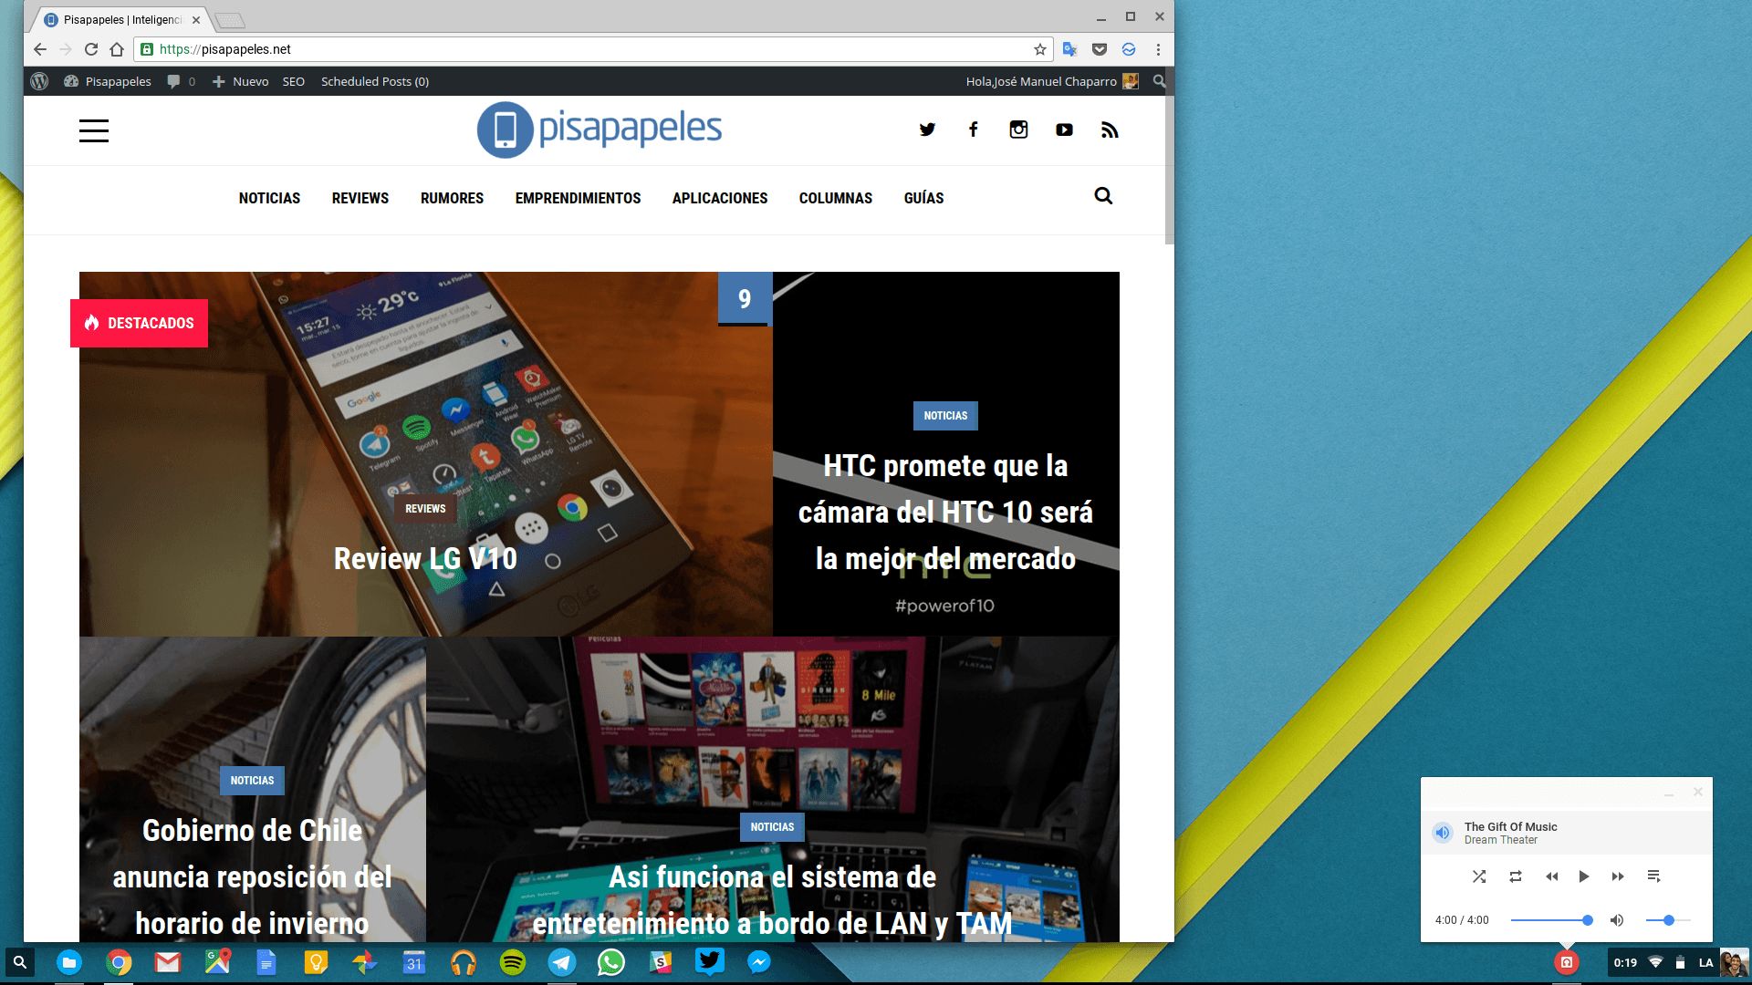
Task: Open comments bubble in WordPress admin bar
Action: 182,81
